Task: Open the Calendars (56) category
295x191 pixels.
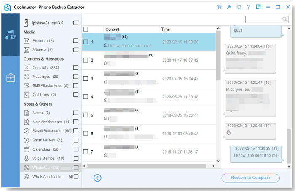Action: (46, 149)
